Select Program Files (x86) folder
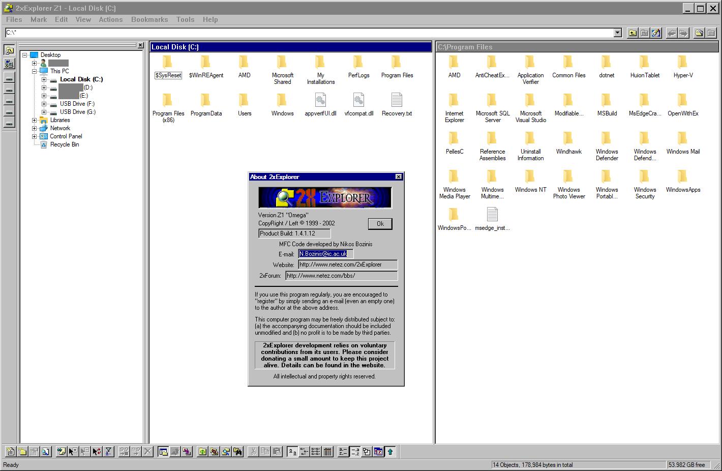This screenshot has width=722, height=471. tap(168, 107)
